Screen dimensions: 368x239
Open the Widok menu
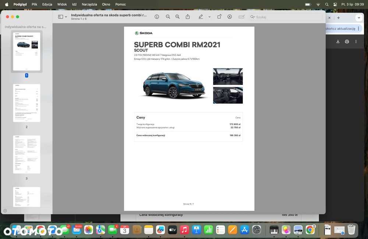point(62,4)
